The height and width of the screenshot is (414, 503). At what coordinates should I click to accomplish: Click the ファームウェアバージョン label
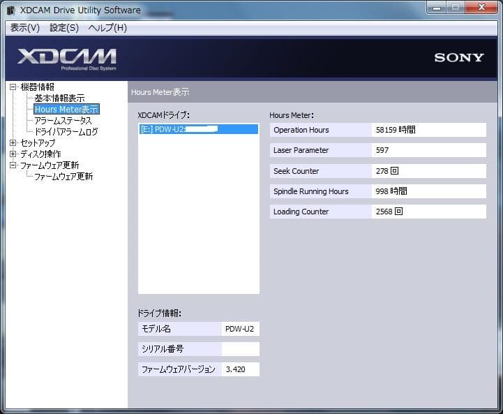pos(179,369)
